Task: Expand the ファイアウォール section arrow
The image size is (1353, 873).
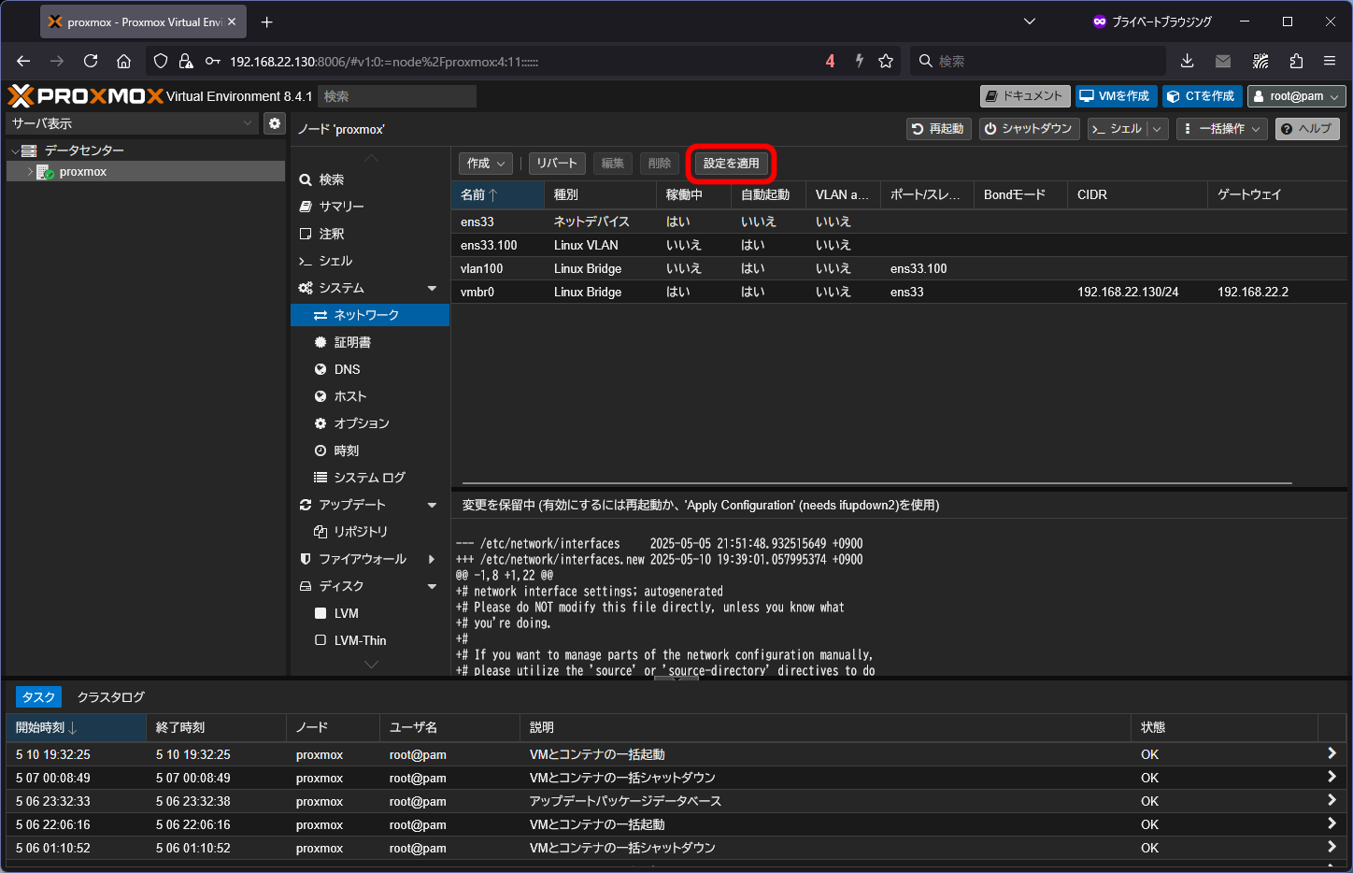Action: pos(432,559)
